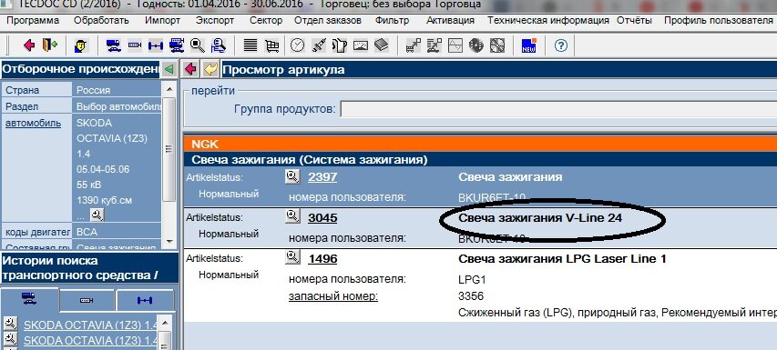Collapse the left panel with green arrow

(169, 69)
